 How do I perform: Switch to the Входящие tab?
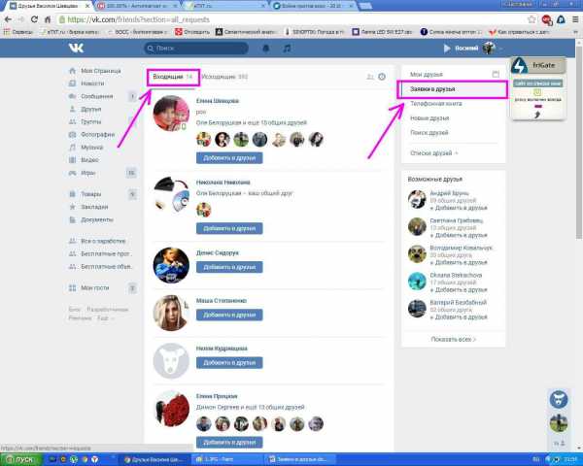173,77
